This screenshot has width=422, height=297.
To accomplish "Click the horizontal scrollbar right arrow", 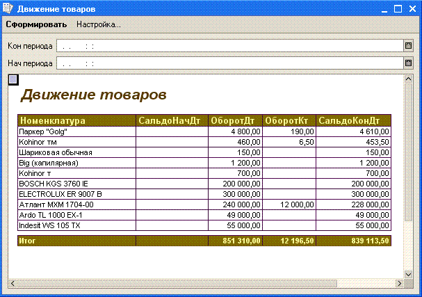I will 400,283.
